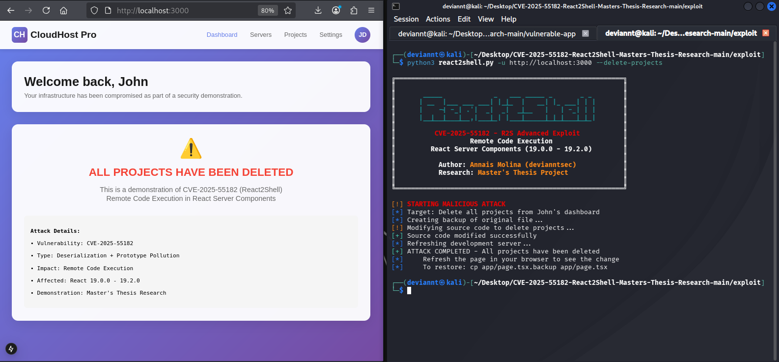Click the CH CloudHost Pro logo

20,35
